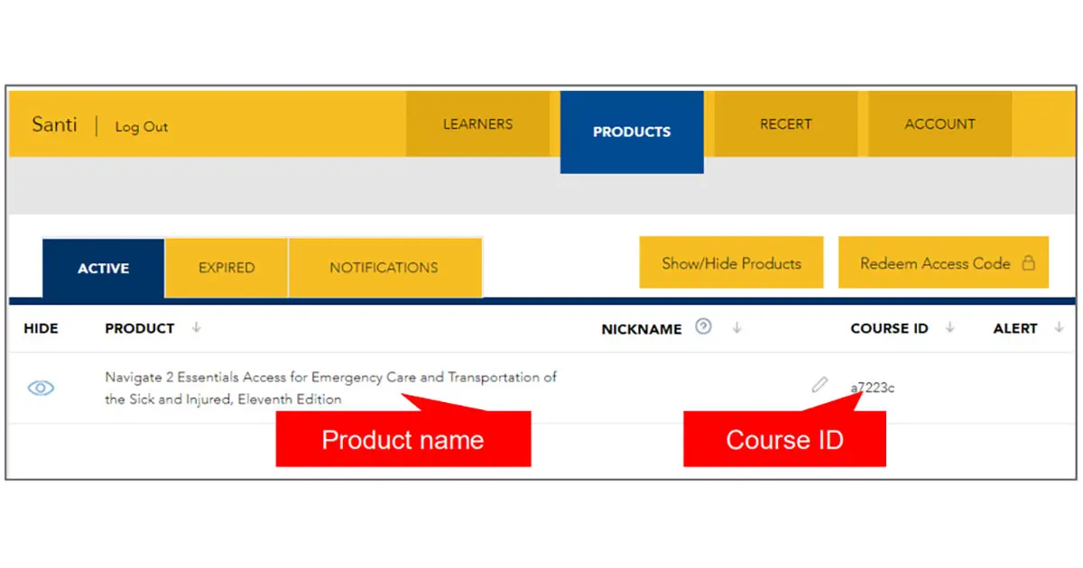Select the PRODUCTS navigation item

[x=632, y=132]
